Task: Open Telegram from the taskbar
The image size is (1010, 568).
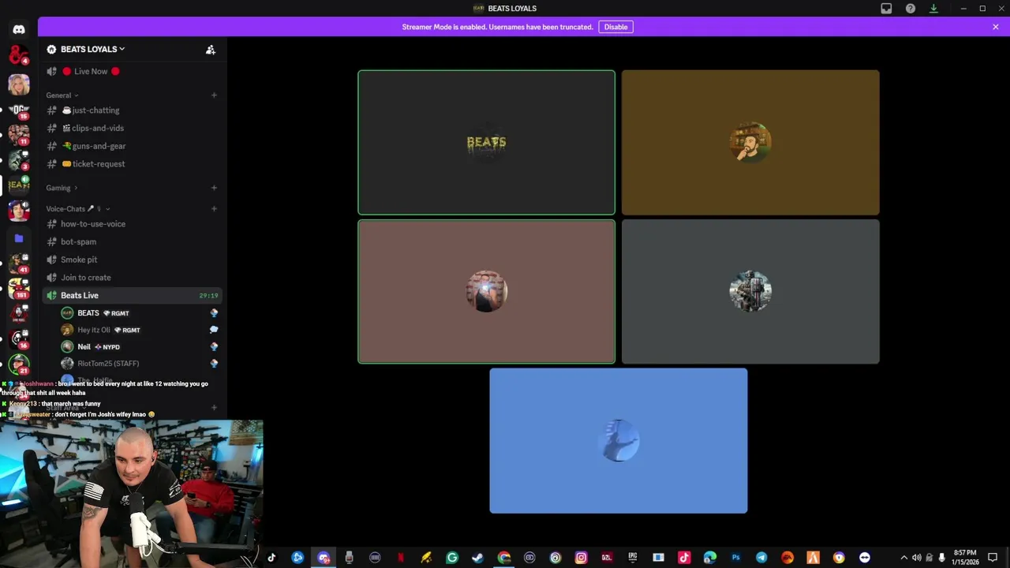Action: (x=761, y=558)
